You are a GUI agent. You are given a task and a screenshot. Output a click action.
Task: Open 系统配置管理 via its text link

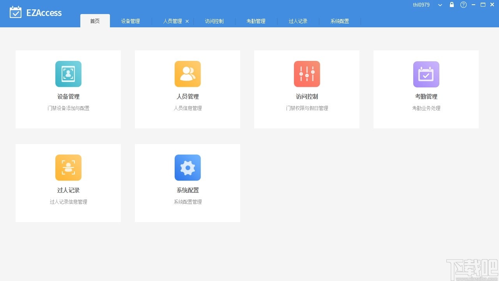pos(188,202)
